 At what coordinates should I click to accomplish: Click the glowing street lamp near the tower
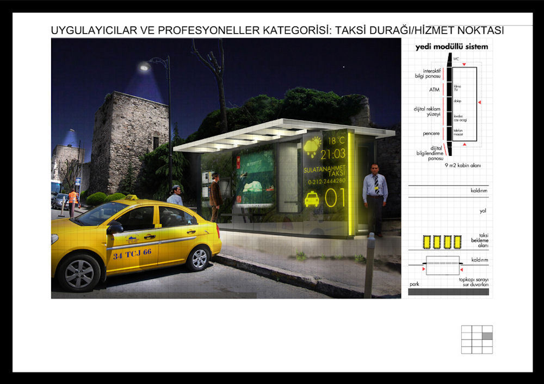[144, 66]
